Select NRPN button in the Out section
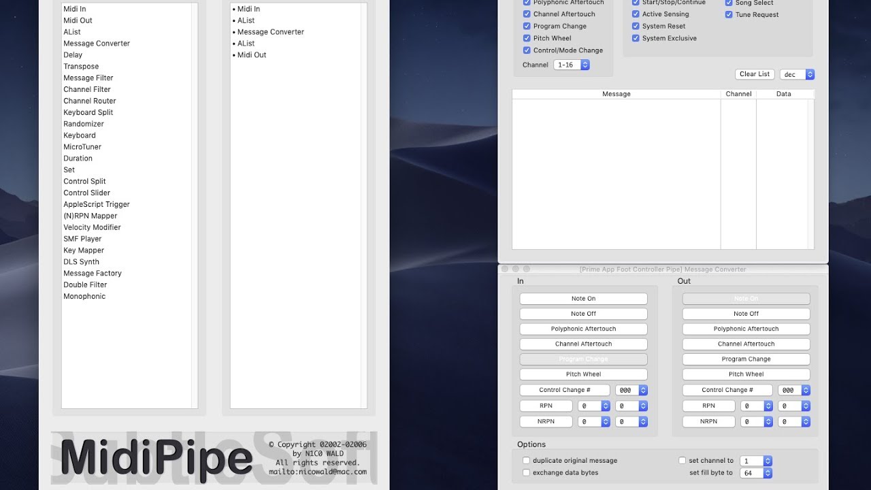The width and height of the screenshot is (871, 490). point(708,422)
